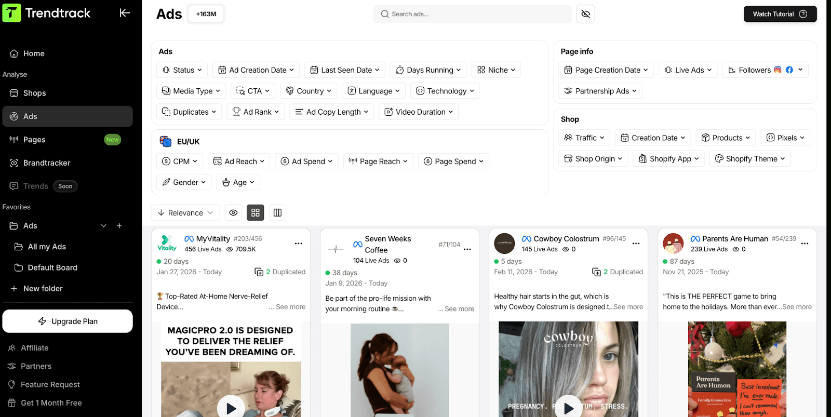Viewport: 831px width, 417px height.
Task: Open the Country filter dropdown
Action: pyautogui.click(x=309, y=91)
